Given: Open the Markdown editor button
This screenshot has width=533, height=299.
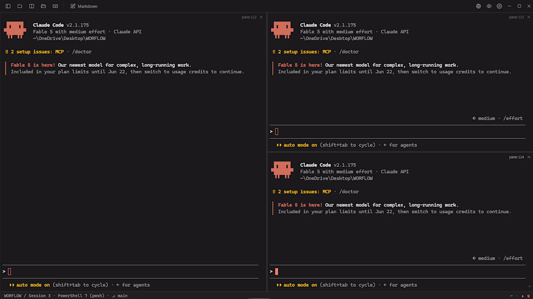Looking at the screenshot, I should point(84,6).
